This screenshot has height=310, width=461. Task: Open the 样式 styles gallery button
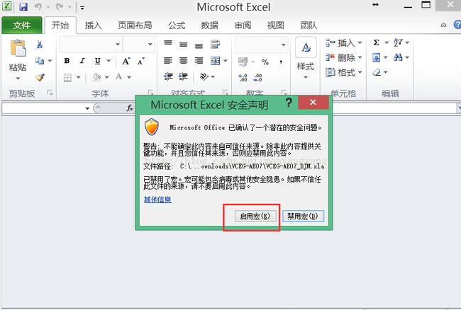click(x=306, y=59)
